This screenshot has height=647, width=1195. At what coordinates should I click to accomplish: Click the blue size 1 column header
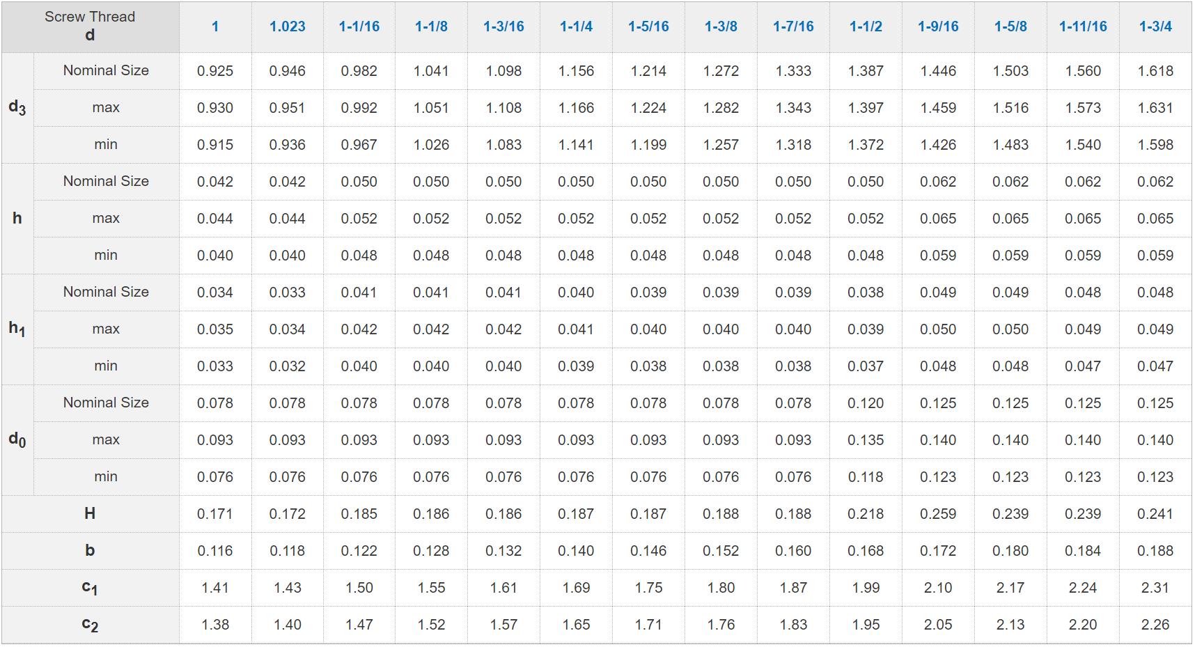click(215, 26)
